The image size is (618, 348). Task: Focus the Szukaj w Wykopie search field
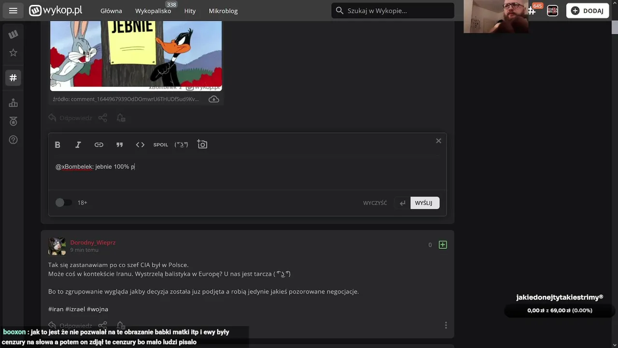point(393,11)
